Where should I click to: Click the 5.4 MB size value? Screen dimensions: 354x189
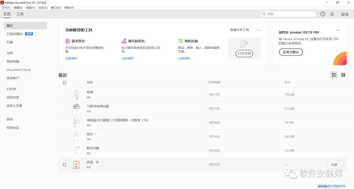pos(289,109)
